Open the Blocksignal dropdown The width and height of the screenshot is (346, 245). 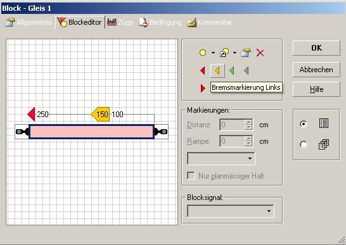[231, 211]
